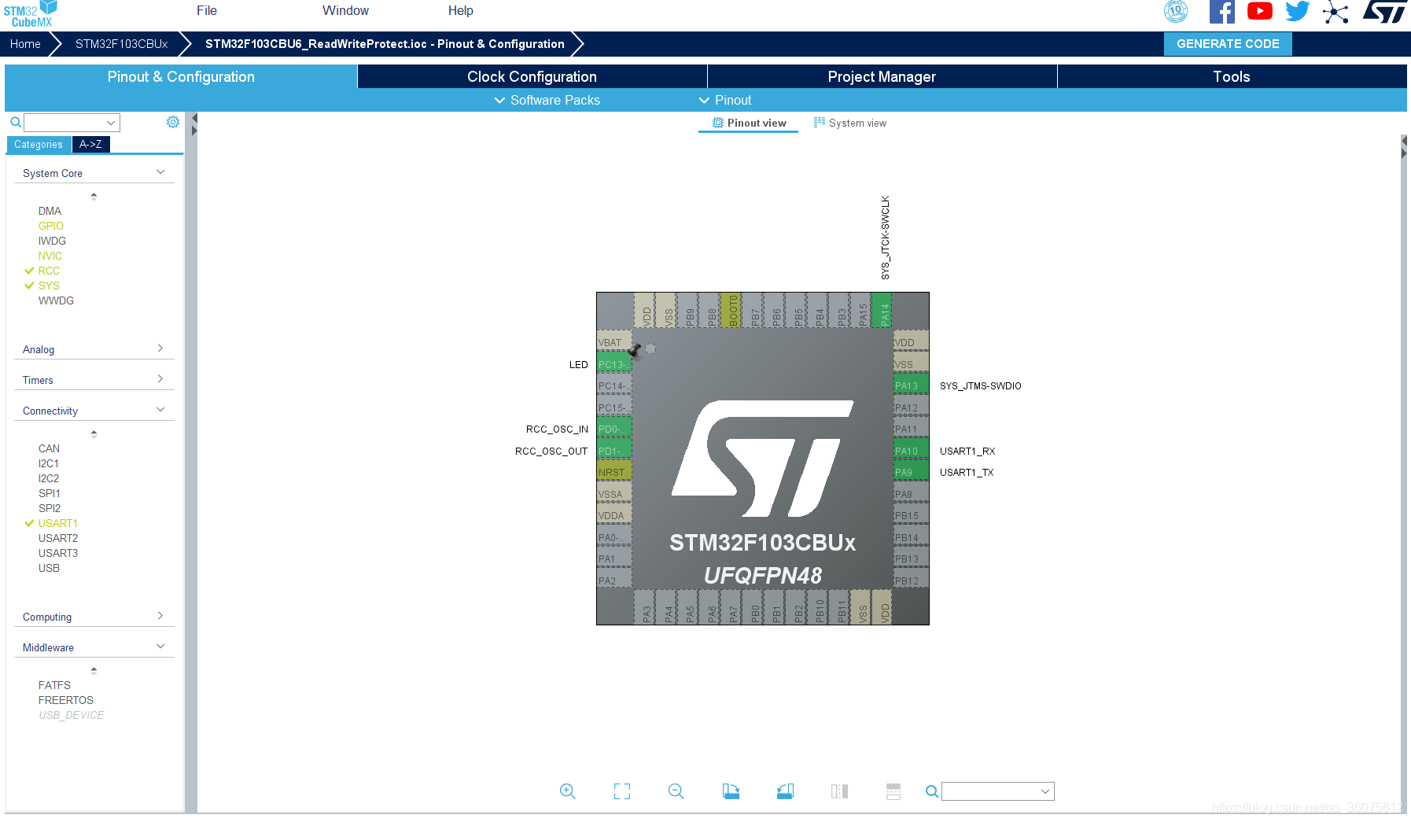
Task: Zoom out on the pinout view
Action: pos(676,791)
